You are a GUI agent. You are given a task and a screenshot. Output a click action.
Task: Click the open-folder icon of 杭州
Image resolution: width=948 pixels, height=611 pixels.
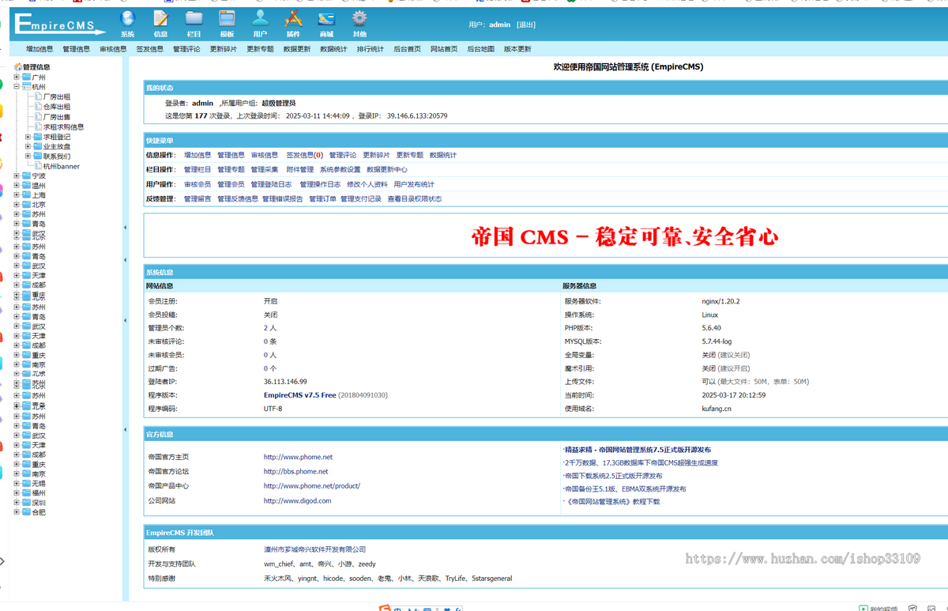click(27, 87)
